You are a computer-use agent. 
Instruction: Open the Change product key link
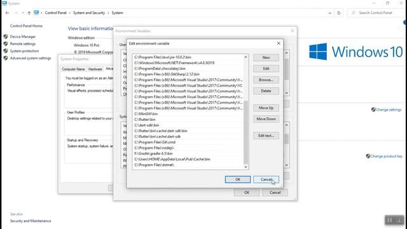[x=387, y=156]
